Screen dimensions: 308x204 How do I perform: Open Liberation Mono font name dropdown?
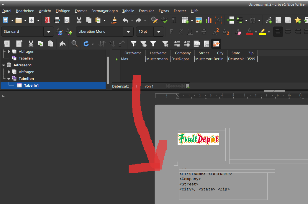(x=128, y=32)
